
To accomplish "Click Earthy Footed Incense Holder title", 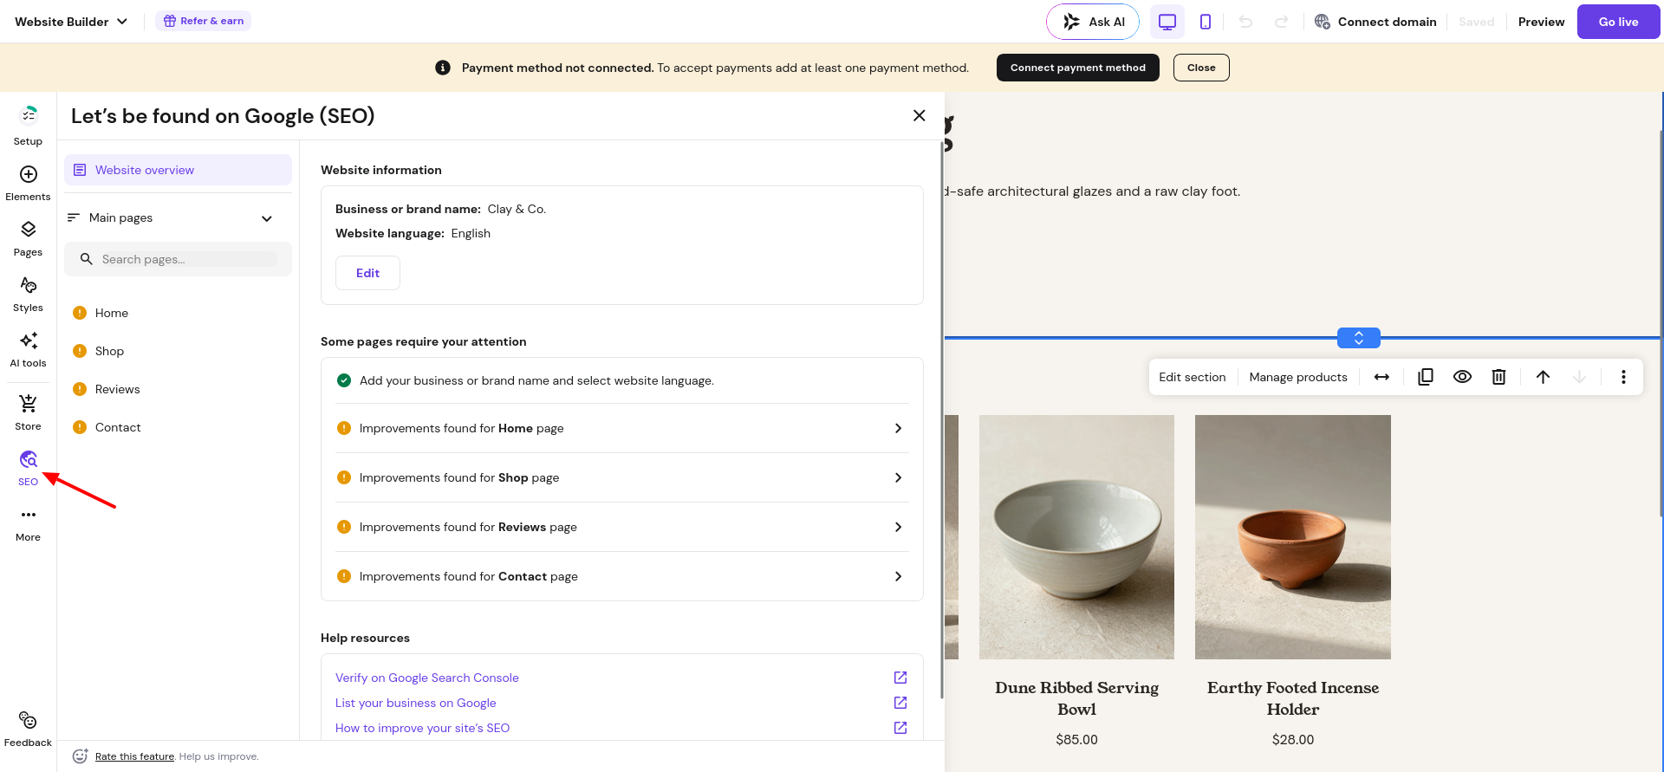I will click(x=1293, y=698).
